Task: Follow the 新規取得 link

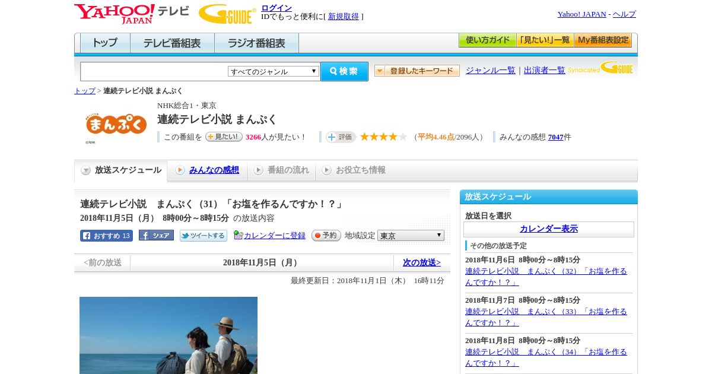Action: coord(344,17)
